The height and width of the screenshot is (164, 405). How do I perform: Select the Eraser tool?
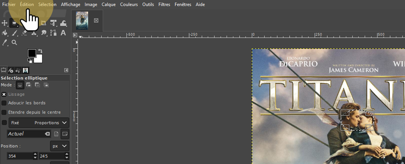pyautogui.click(x=24, y=33)
